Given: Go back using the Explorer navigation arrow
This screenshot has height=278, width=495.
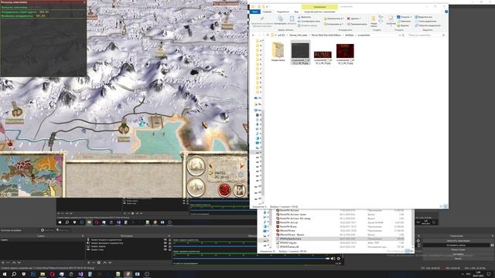Looking at the screenshot, I should pyautogui.click(x=253, y=35).
